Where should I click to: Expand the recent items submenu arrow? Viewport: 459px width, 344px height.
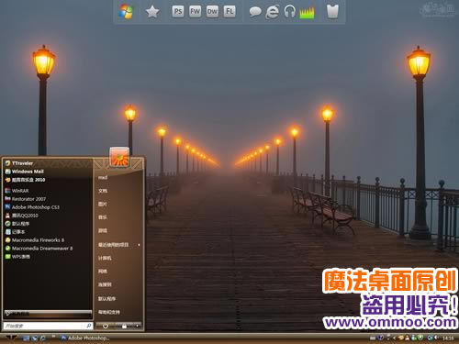(139, 245)
